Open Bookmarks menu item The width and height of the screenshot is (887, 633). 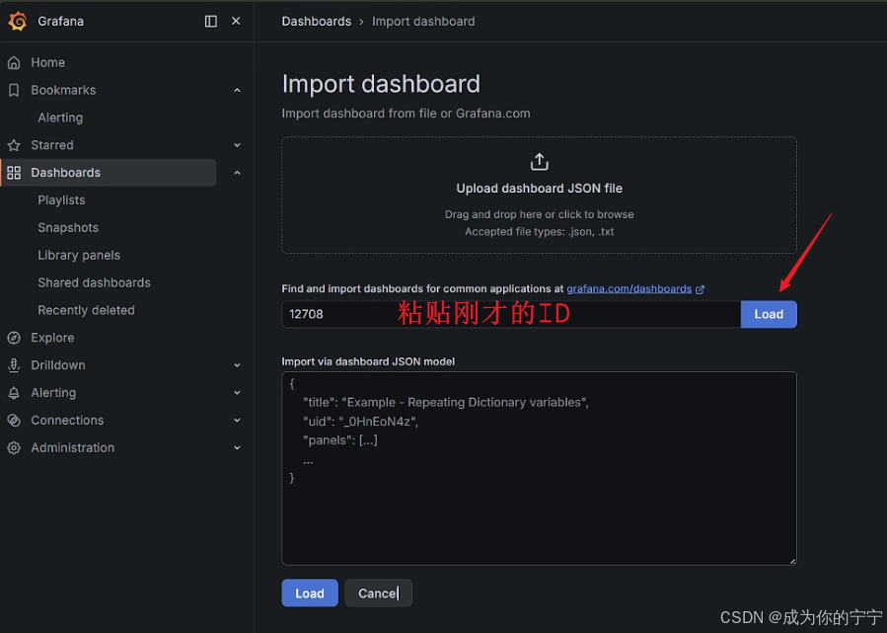[x=63, y=90]
